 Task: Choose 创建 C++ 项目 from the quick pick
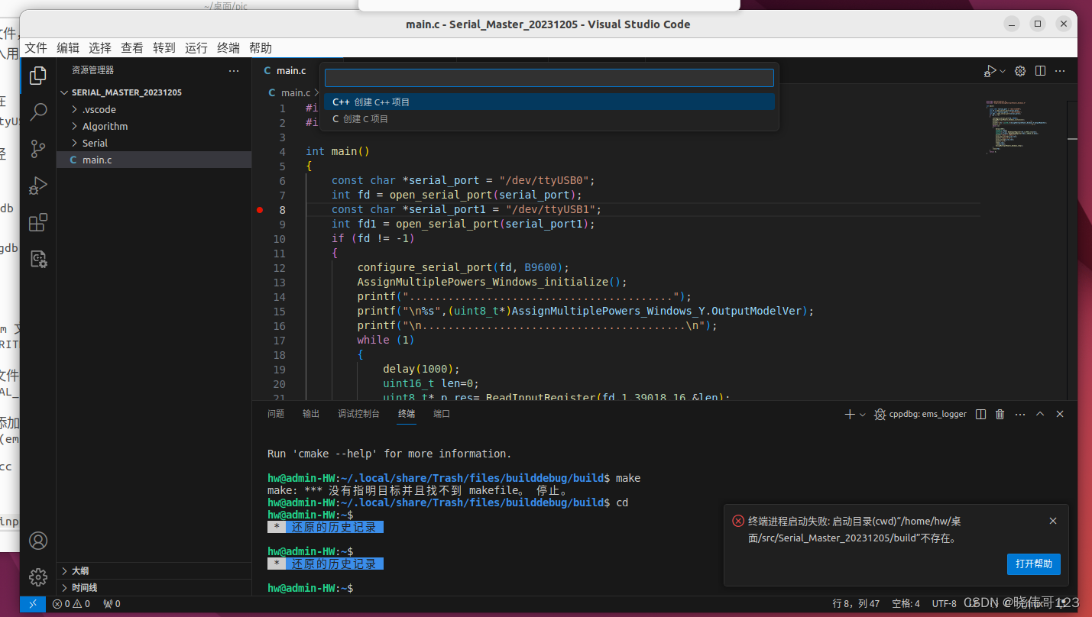coord(549,102)
